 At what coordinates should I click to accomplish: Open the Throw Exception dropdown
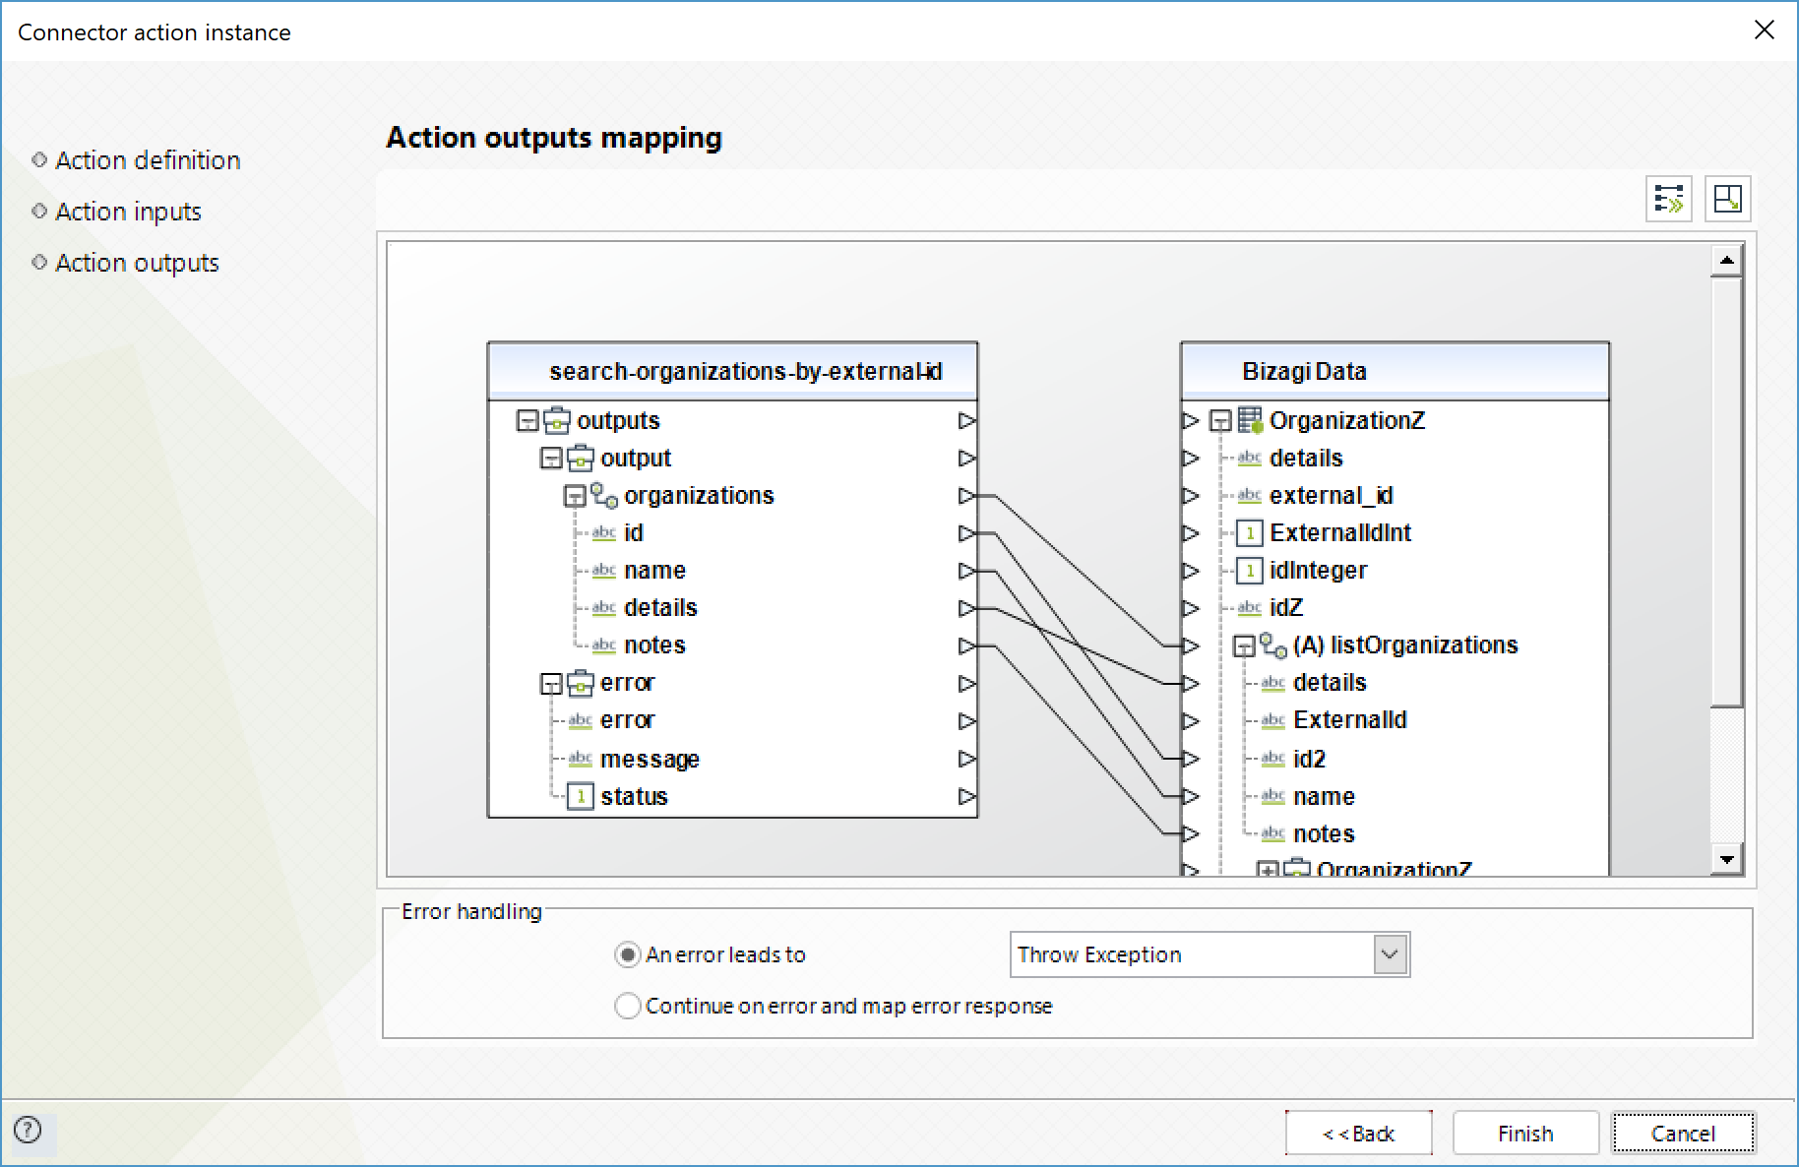[x=1391, y=954]
